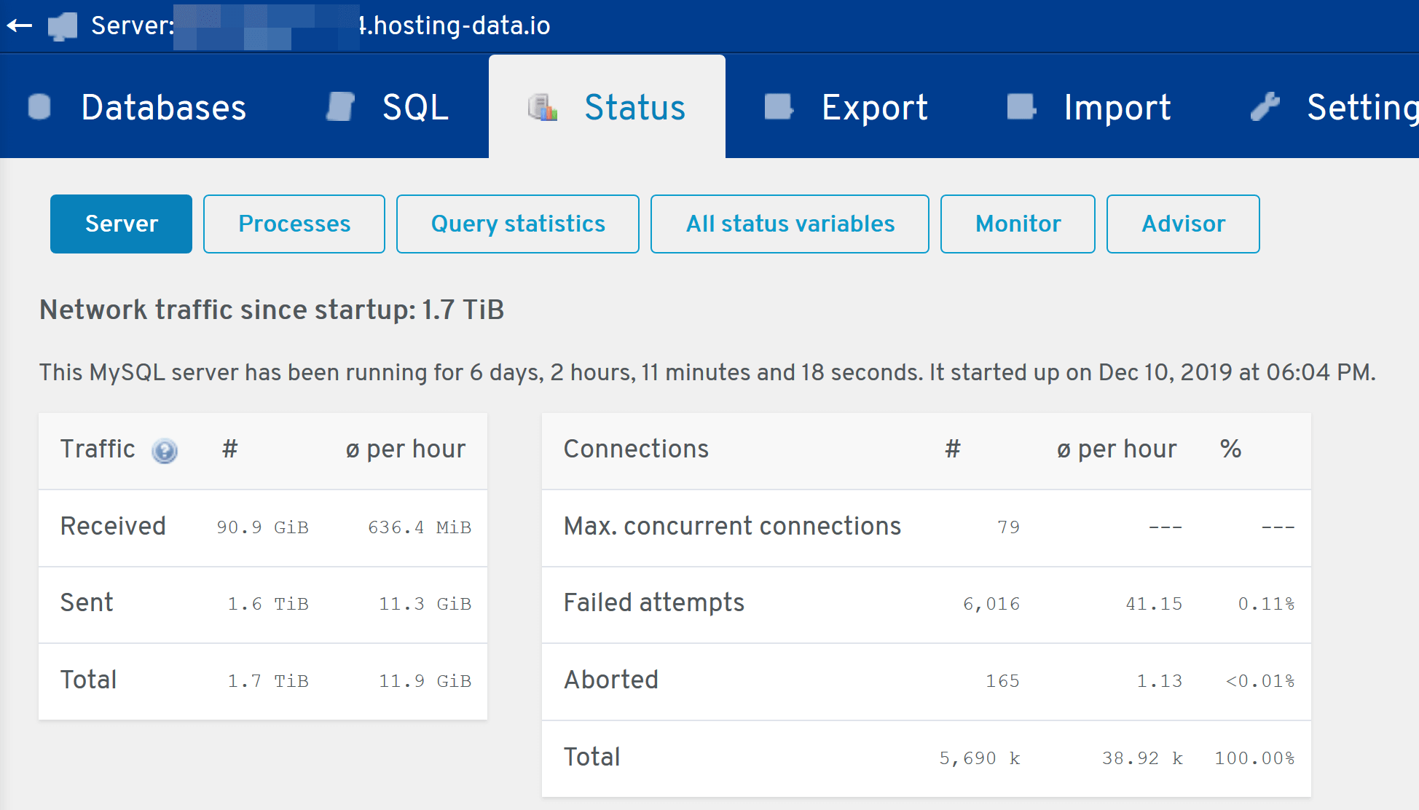Viewport: 1419px width, 810px height.
Task: Open the SQL tab
Action: tap(387, 107)
